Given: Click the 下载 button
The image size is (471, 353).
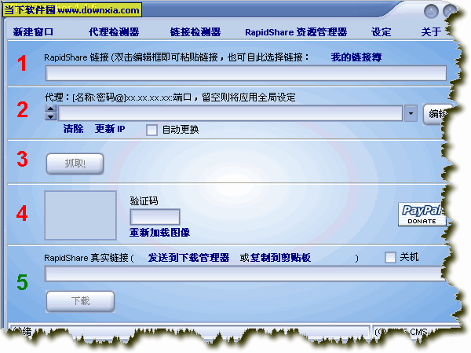Looking at the screenshot, I should (x=81, y=301).
